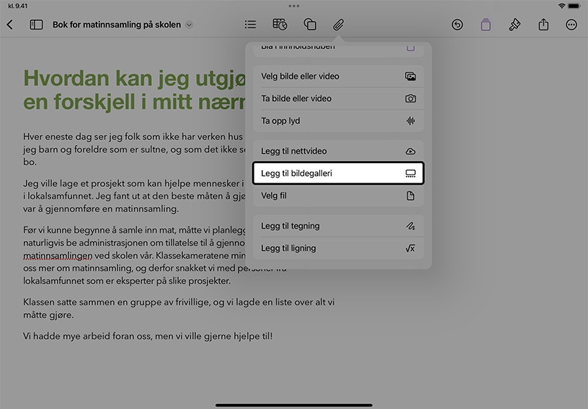Click the cloud video icon
This screenshot has height=409, width=588.
coord(411,151)
